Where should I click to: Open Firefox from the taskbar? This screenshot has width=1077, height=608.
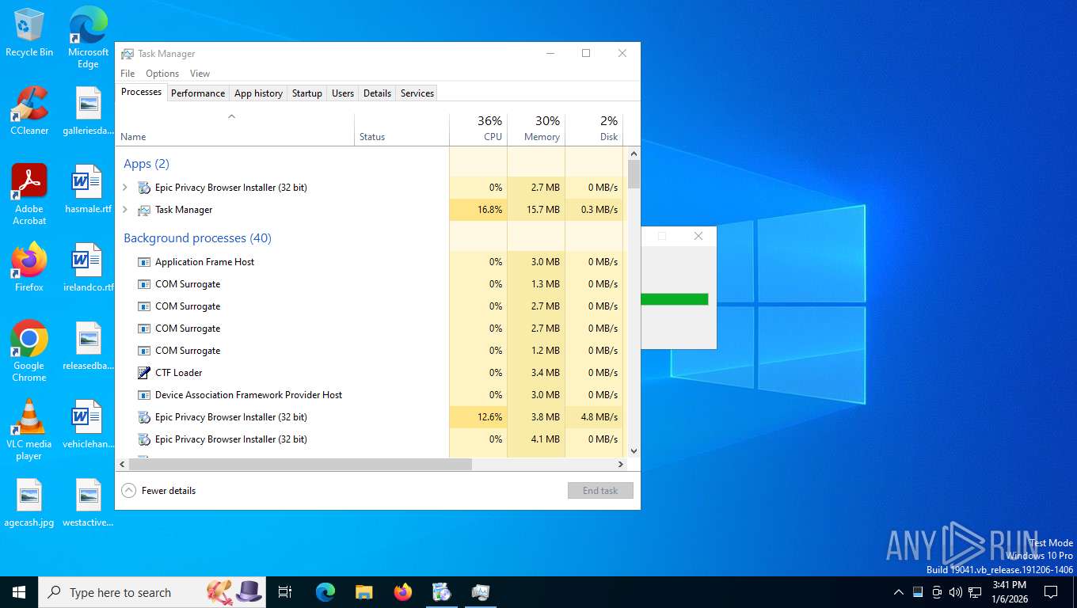point(403,592)
